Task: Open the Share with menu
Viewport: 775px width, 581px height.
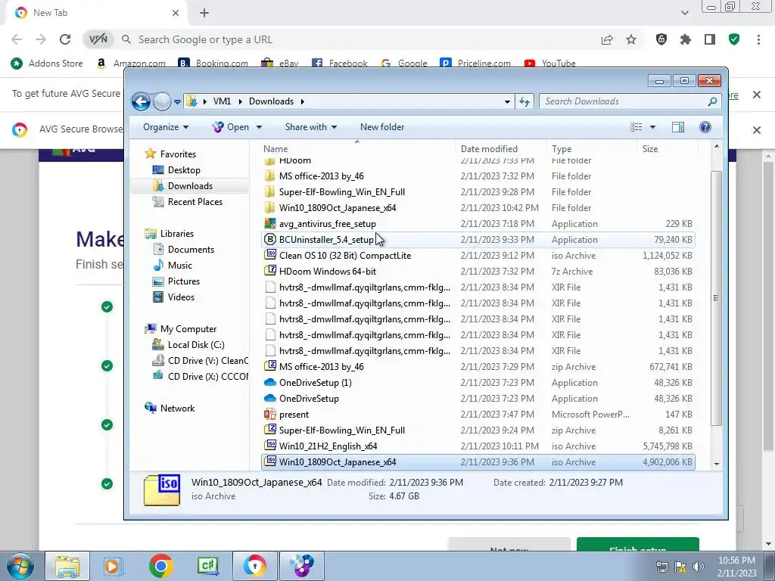Action: point(310,127)
